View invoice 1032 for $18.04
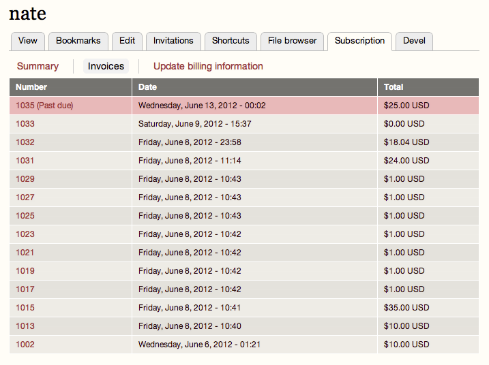The width and height of the screenshot is (489, 365). point(25,142)
